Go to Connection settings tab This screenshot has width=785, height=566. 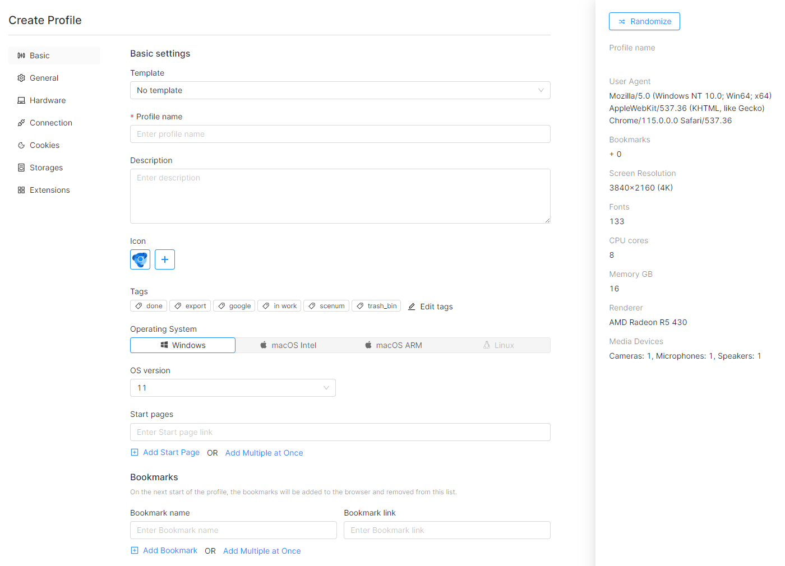[x=50, y=123]
